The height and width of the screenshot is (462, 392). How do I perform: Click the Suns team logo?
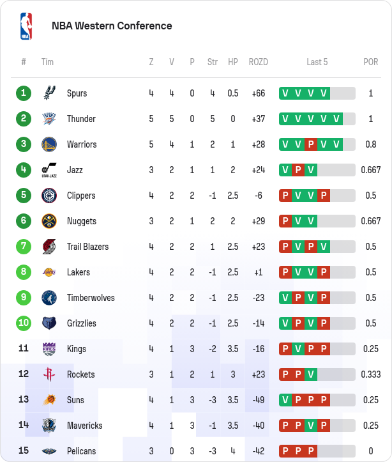(x=49, y=400)
